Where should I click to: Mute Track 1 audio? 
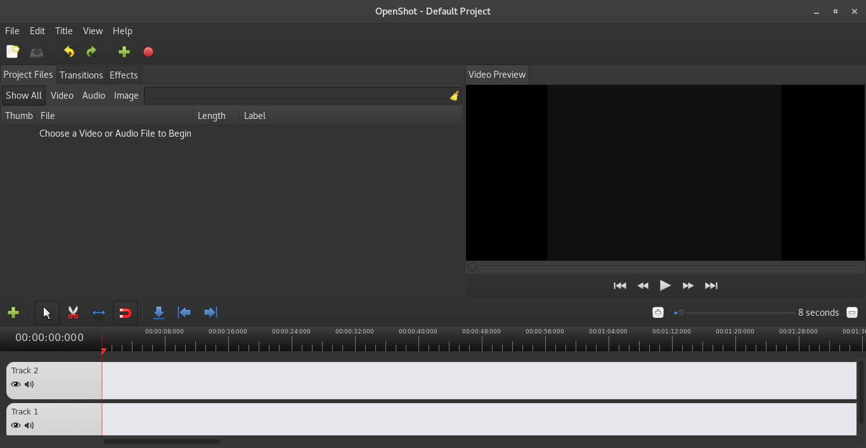pyautogui.click(x=29, y=425)
